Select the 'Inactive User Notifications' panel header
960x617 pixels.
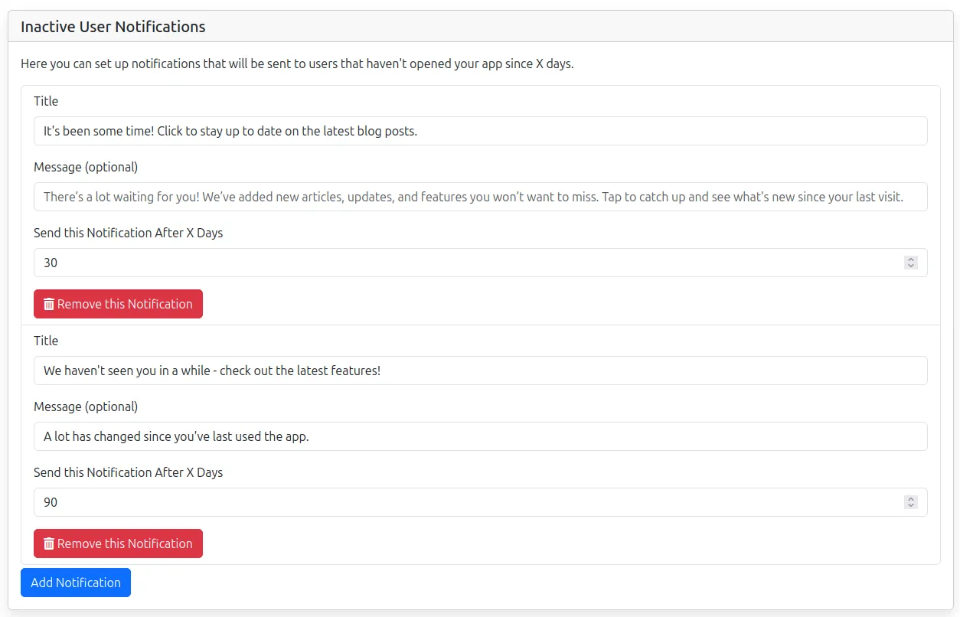point(113,26)
